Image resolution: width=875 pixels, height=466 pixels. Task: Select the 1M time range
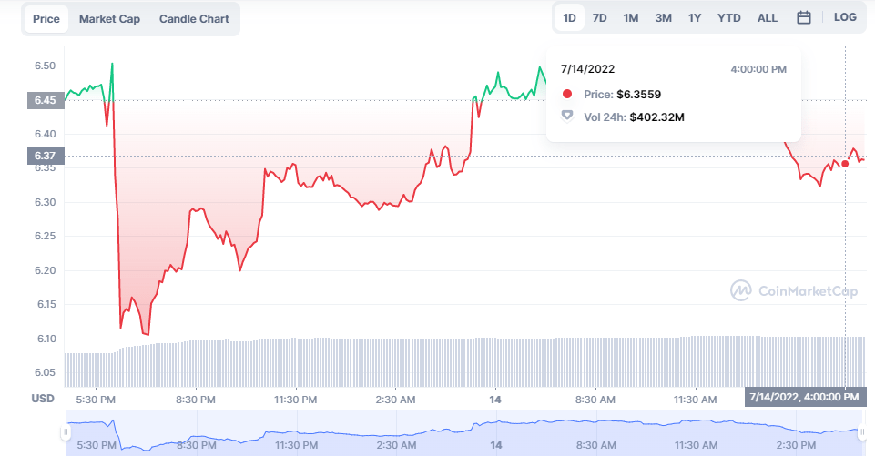point(630,17)
